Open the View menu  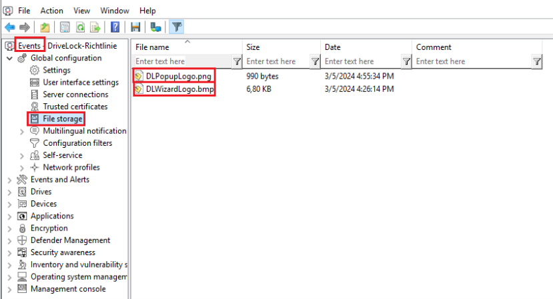point(82,11)
